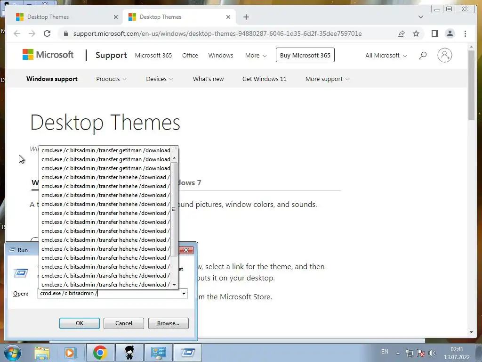Toggle the Run dialog Open history dropdown arrow
Image resolution: width=482 pixels, height=362 pixels.
click(184, 293)
